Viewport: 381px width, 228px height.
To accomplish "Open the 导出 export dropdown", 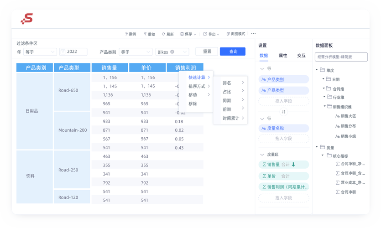I will coord(211,34).
